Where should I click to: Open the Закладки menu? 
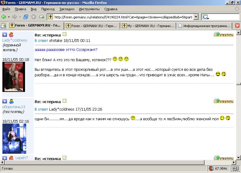[x=67, y=9]
